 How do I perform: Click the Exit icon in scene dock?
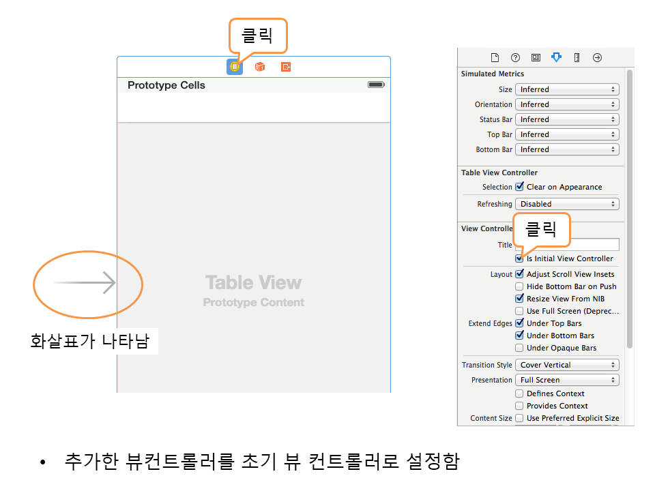click(286, 67)
